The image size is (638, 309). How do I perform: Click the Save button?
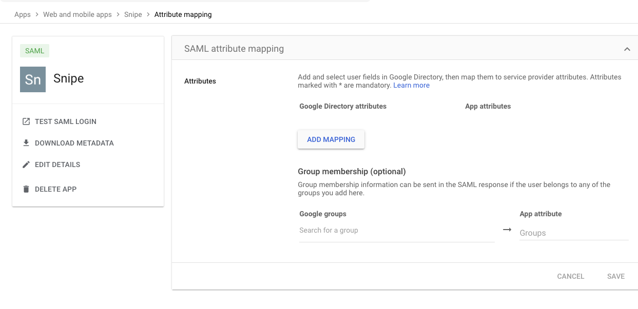coord(616,276)
